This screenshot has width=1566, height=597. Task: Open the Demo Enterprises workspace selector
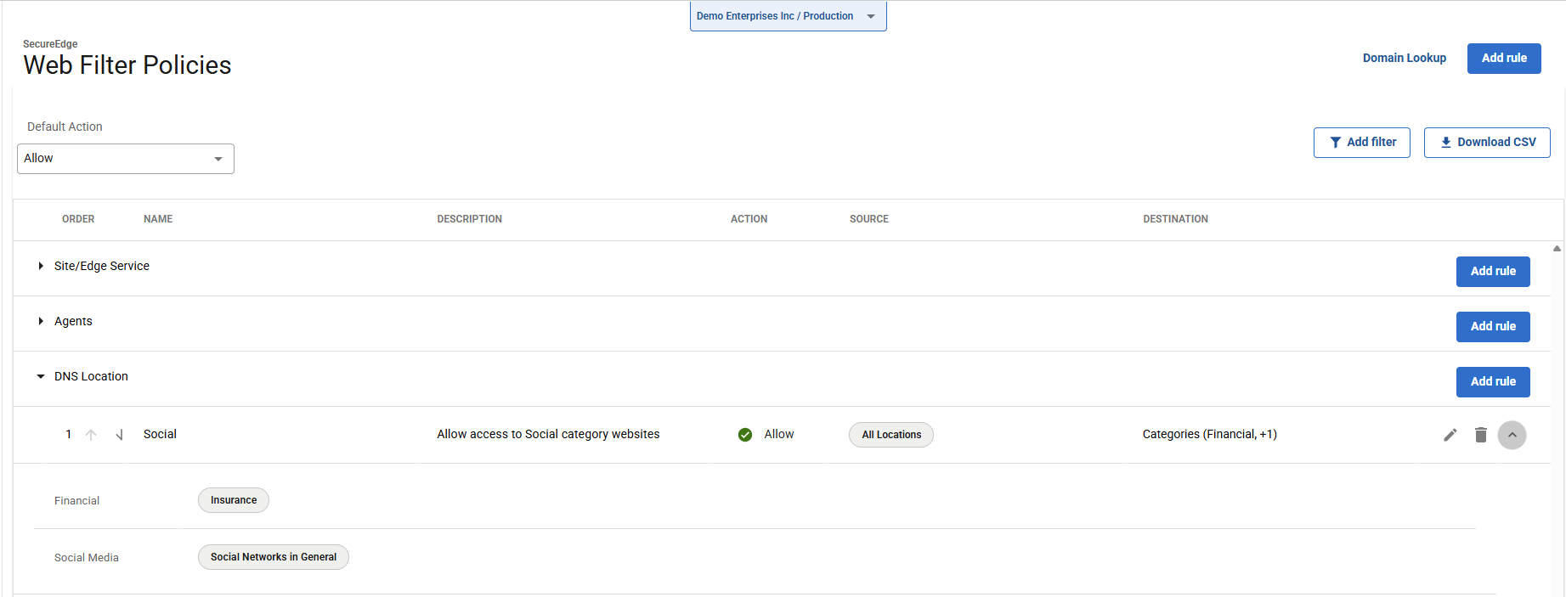pos(788,16)
